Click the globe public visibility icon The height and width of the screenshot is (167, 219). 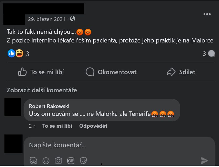click(x=73, y=19)
